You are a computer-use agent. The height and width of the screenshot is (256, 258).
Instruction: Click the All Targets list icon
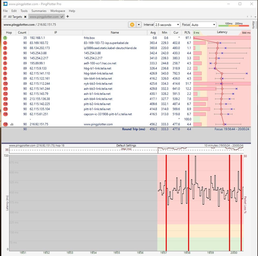[x=5, y=17]
